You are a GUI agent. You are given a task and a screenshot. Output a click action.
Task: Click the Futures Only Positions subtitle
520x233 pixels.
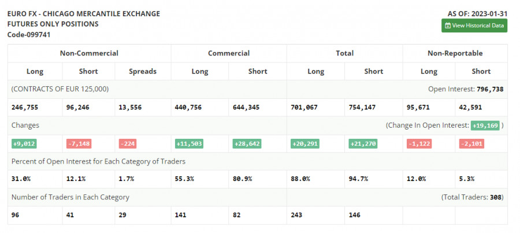53,24
